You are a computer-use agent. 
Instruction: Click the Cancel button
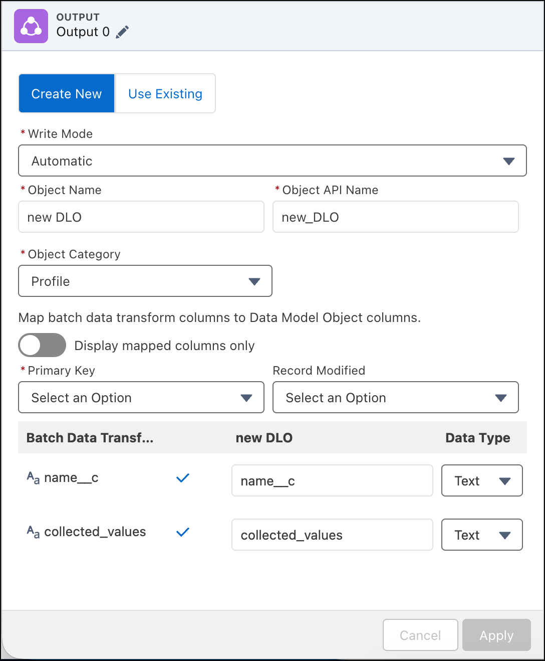[420, 635]
